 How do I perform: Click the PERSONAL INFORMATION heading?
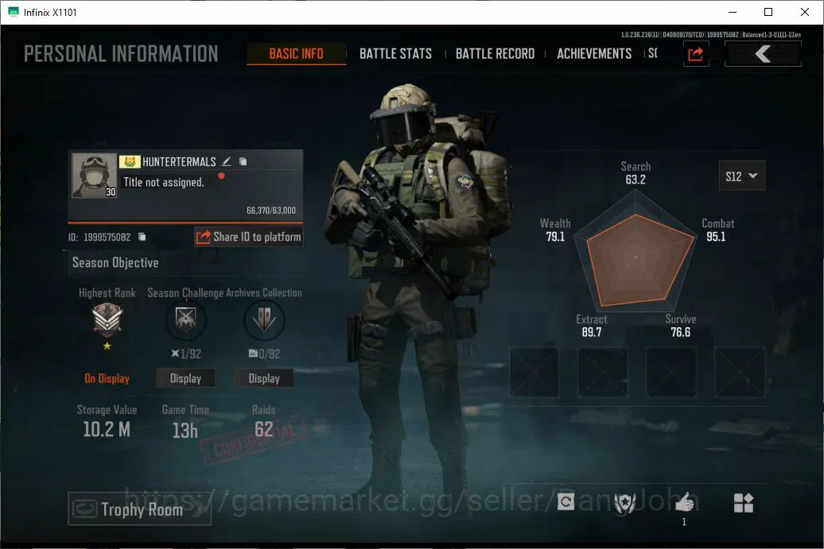(121, 53)
